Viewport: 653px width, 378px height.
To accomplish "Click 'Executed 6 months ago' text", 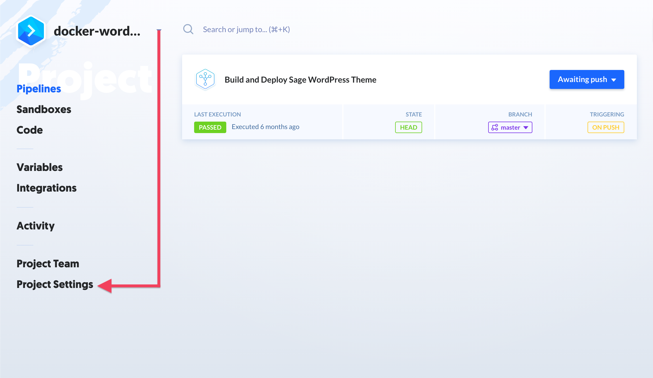I will [266, 127].
